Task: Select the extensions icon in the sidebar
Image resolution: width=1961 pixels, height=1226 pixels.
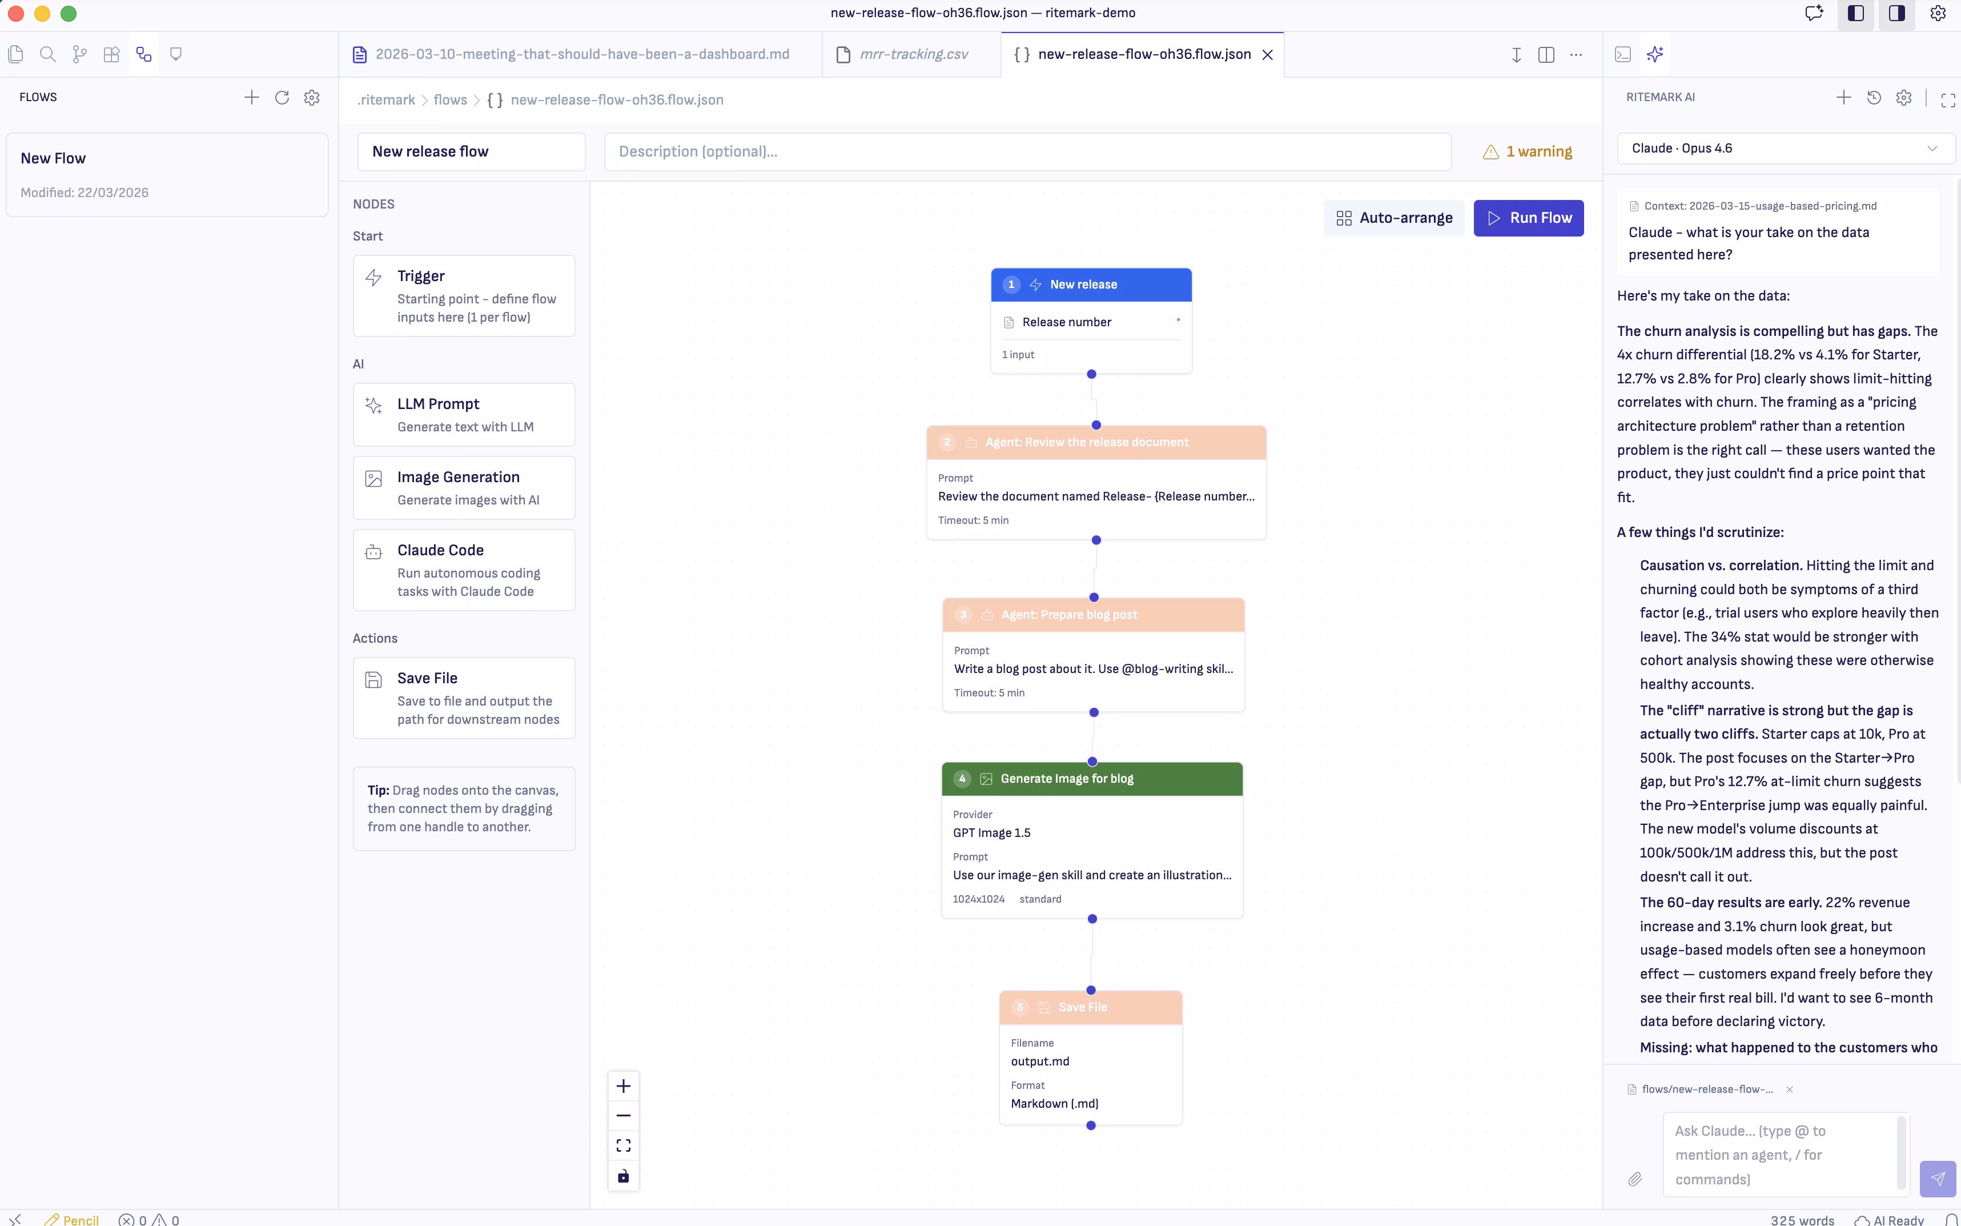Action: click(x=111, y=54)
